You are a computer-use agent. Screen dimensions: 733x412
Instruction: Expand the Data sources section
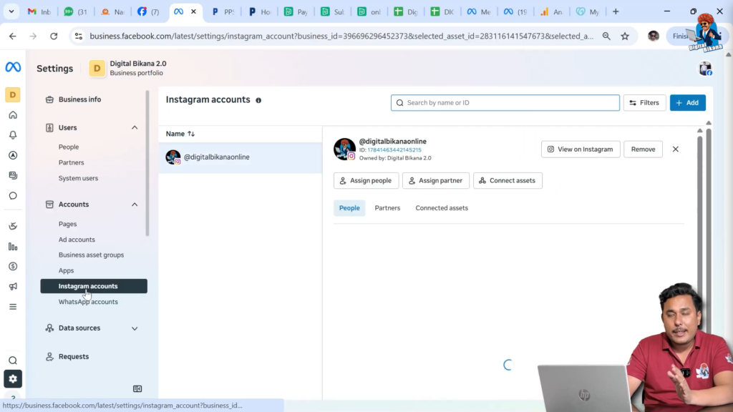pyautogui.click(x=134, y=328)
